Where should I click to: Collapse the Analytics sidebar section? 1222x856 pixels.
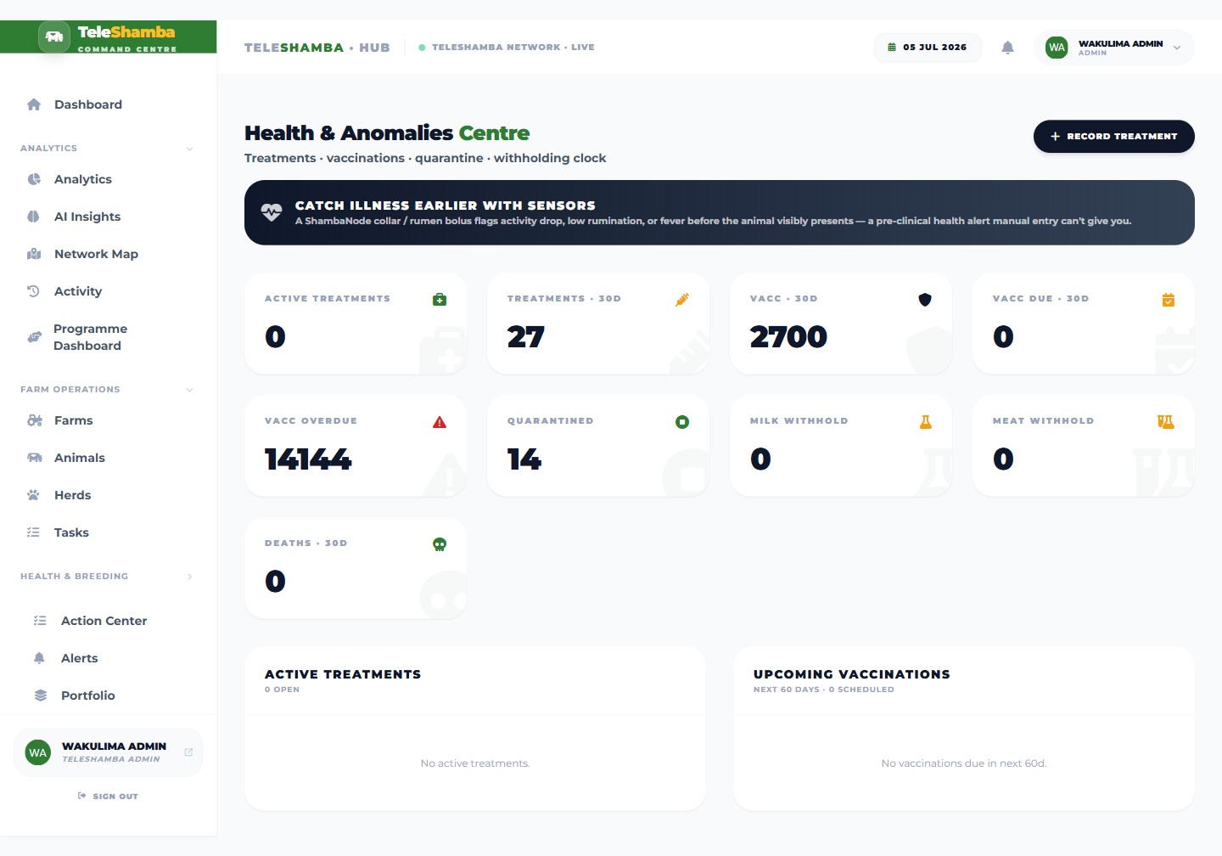[189, 149]
